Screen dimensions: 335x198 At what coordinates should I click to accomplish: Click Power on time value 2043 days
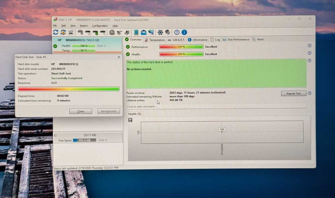click(197, 93)
